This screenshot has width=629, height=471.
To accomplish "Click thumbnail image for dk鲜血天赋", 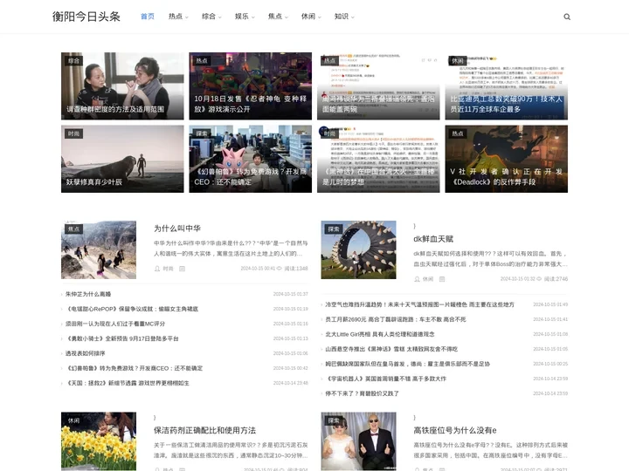I will click(359, 250).
